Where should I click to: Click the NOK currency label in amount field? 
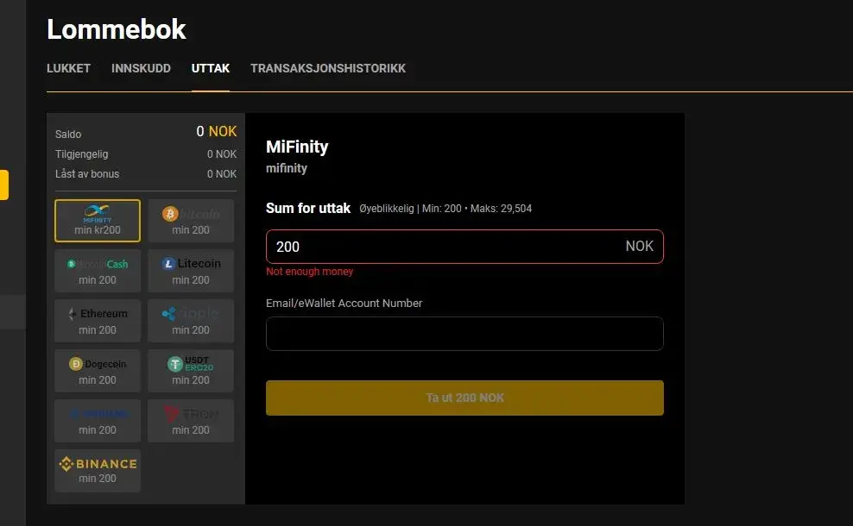coord(639,246)
